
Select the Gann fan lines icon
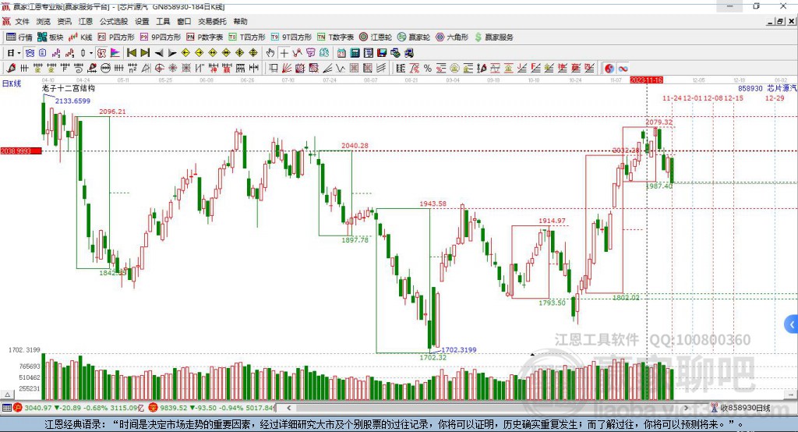pyautogui.click(x=287, y=69)
